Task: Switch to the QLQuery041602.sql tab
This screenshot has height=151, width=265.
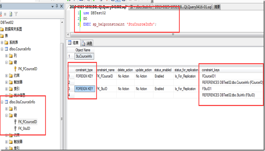Action: tap(98, 7)
